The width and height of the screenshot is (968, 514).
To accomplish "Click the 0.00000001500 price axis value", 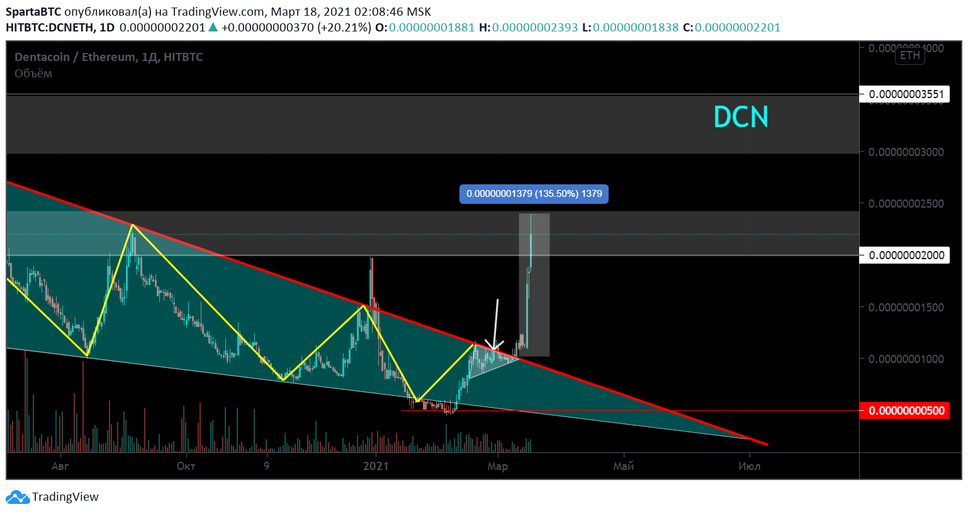I will pyautogui.click(x=906, y=307).
